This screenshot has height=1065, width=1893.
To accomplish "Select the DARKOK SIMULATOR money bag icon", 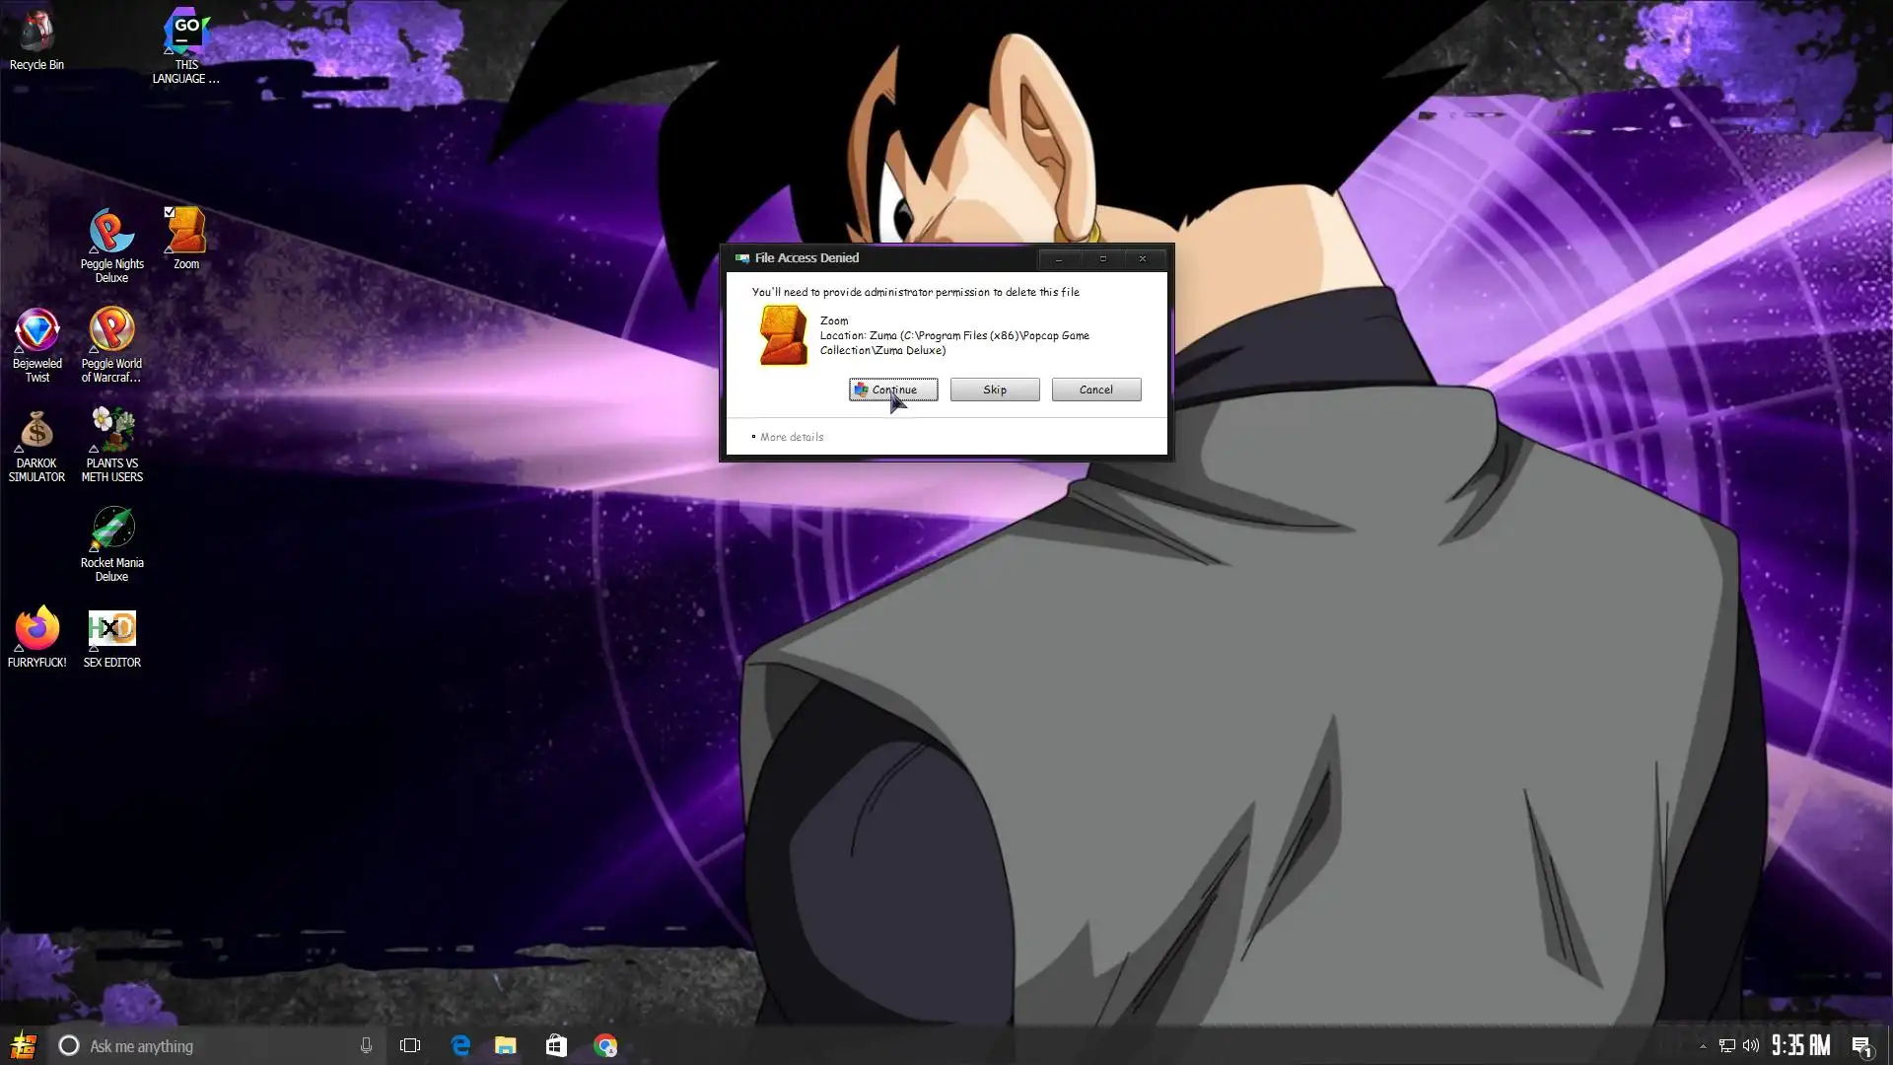I will 36,431.
